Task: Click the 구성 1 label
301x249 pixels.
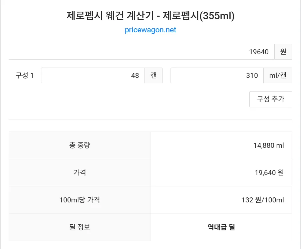Action: click(25, 75)
